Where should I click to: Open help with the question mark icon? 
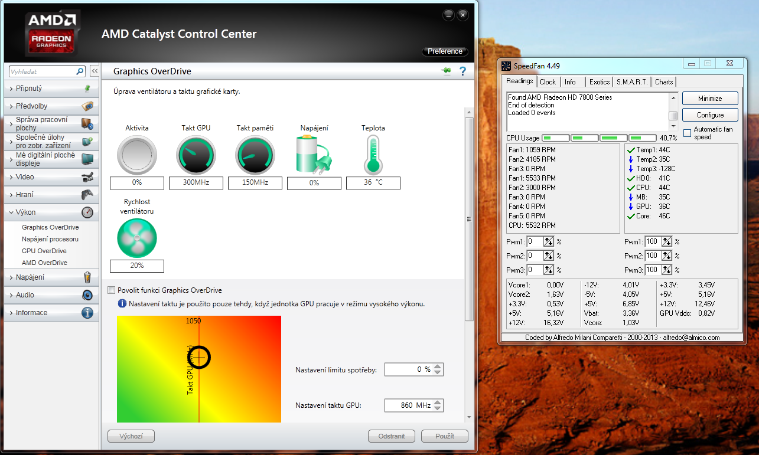(x=462, y=71)
